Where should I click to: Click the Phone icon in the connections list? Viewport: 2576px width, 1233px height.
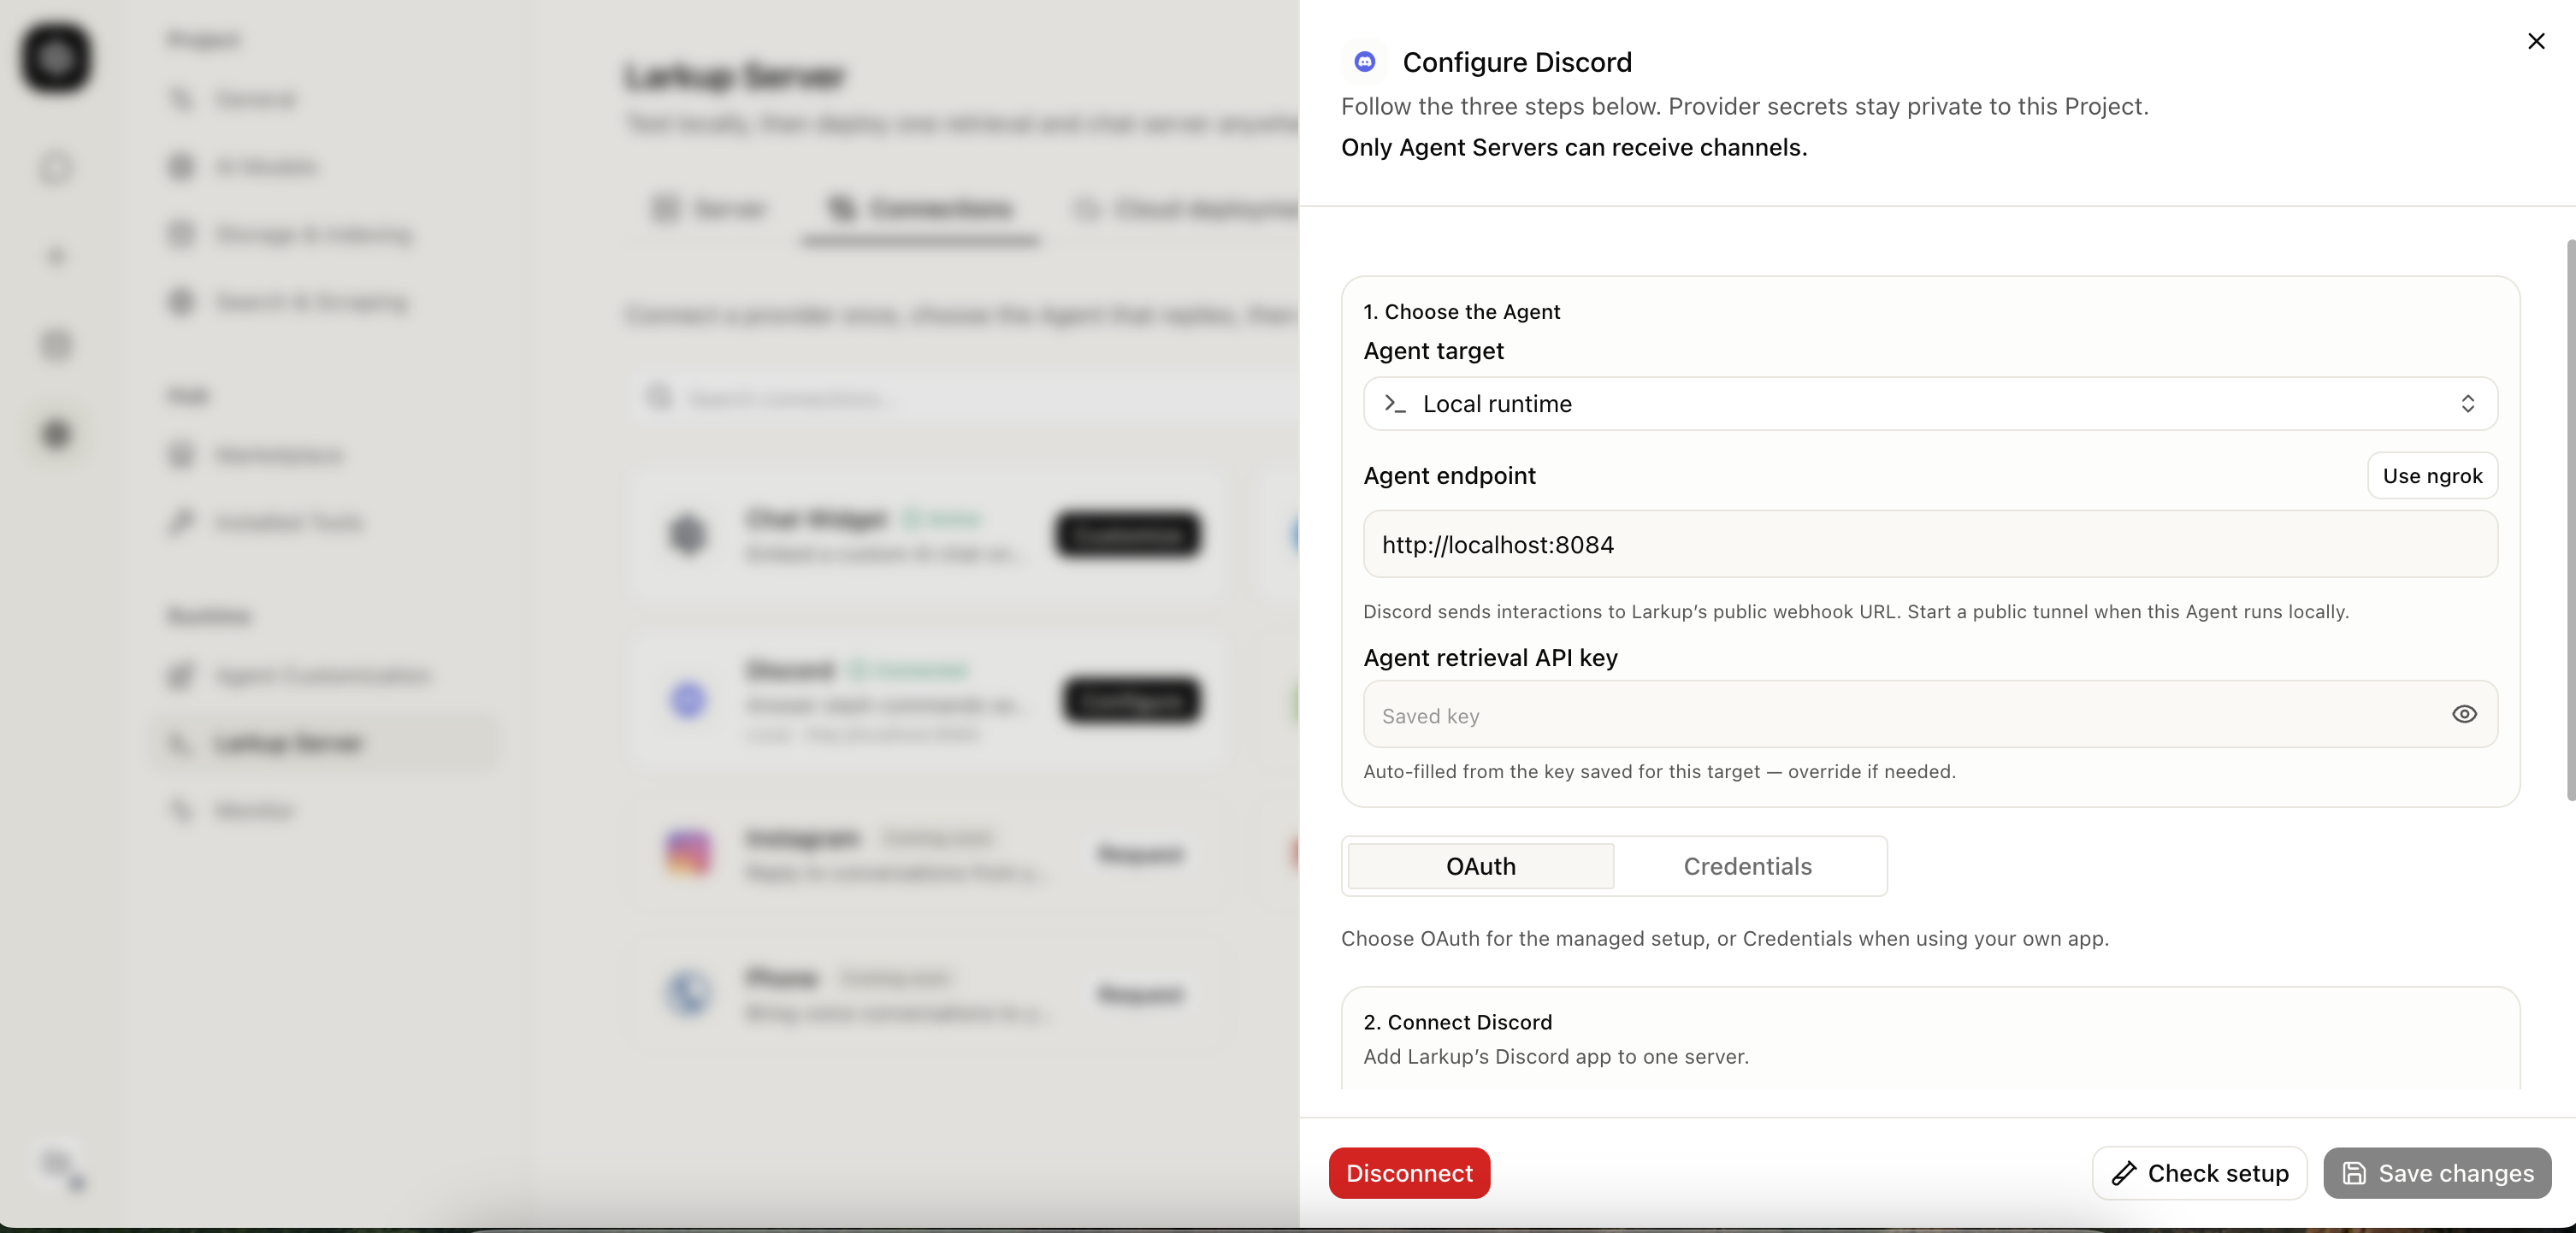[688, 994]
